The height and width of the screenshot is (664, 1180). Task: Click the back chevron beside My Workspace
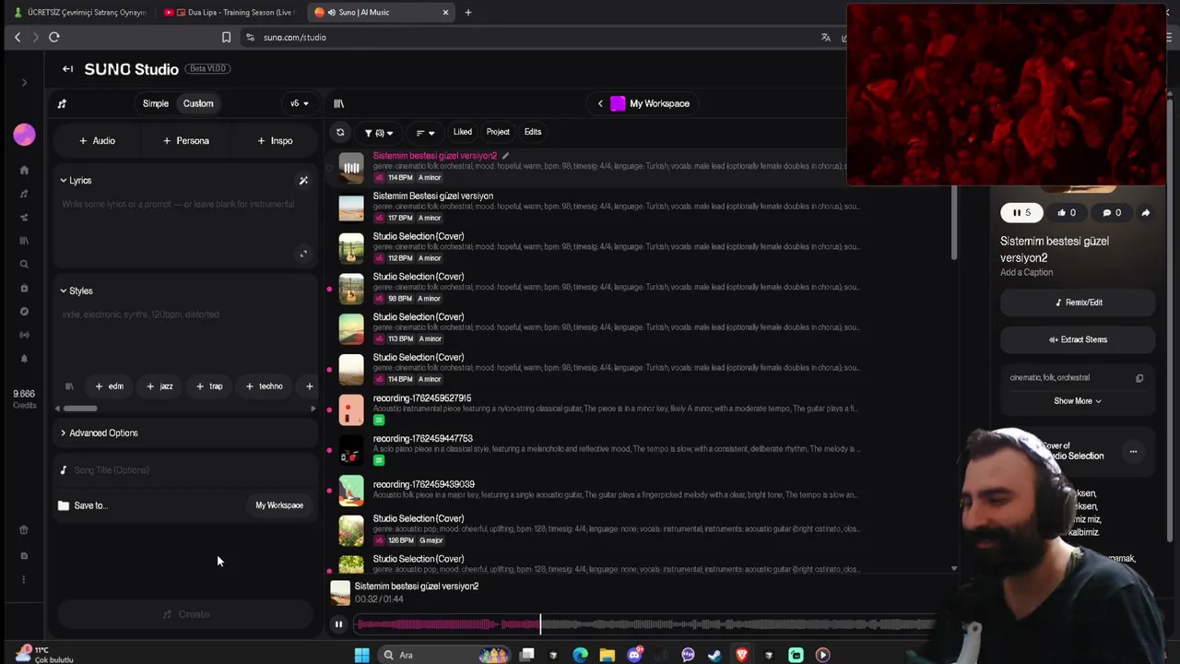(600, 103)
